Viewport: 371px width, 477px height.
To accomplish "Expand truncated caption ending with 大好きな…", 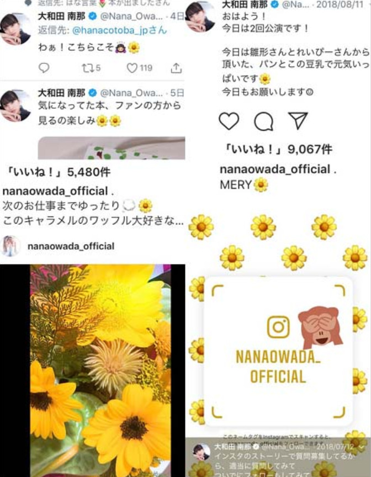I will click(x=93, y=220).
